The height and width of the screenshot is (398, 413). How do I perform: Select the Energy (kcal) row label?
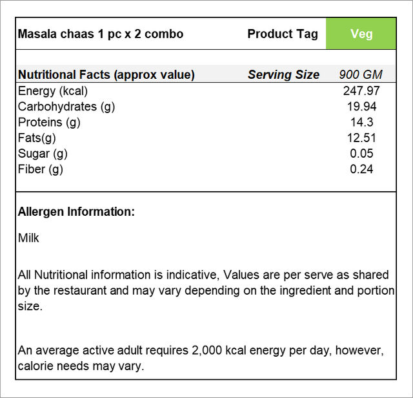point(53,91)
